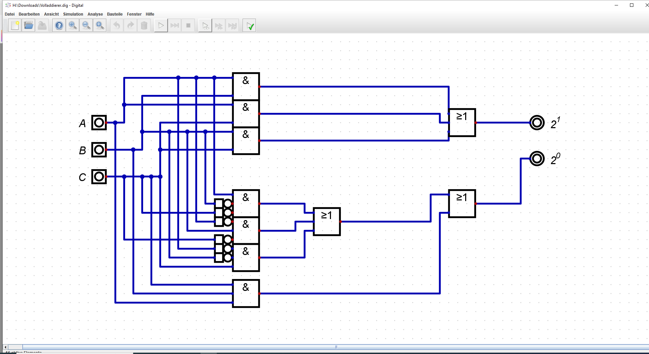Zoom out with the magnifier minus icon
Image resolution: width=649 pixels, height=354 pixels.
[86, 25]
